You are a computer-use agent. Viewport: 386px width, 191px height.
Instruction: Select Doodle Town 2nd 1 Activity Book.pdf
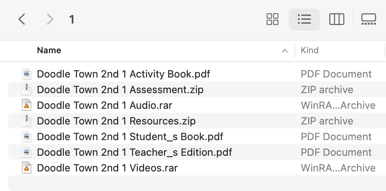coord(124,74)
